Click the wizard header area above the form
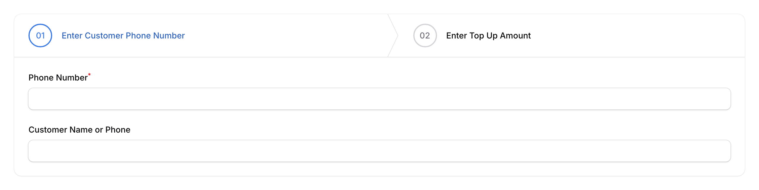759x190 pixels. pyautogui.click(x=267, y=36)
